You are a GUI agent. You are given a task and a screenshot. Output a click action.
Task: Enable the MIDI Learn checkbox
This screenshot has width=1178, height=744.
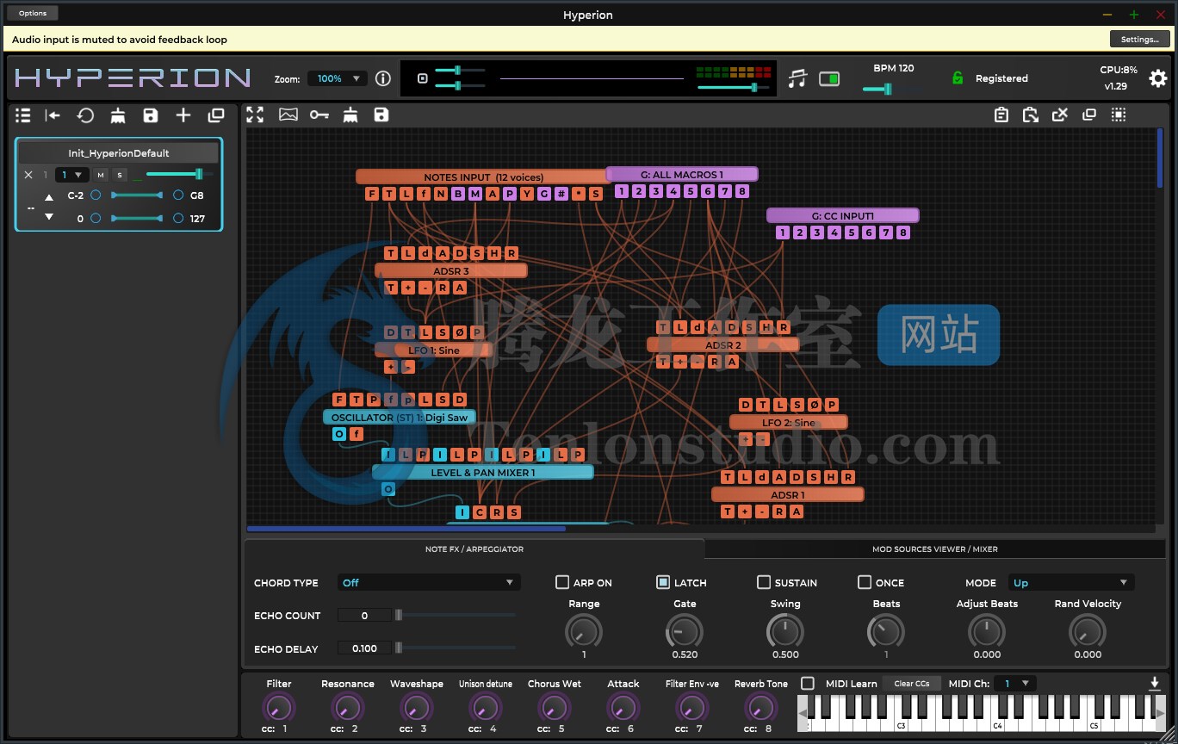(x=807, y=683)
